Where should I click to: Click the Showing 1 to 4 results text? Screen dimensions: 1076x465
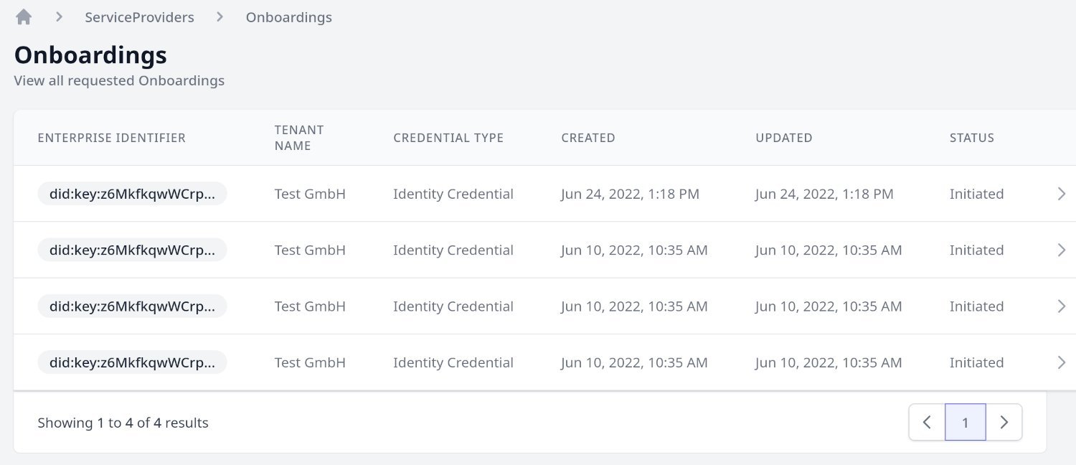[123, 423]
